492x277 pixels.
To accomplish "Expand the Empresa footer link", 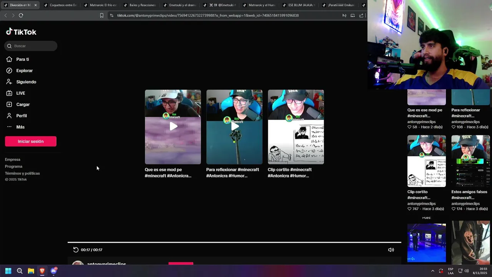I will coord(13,160).
